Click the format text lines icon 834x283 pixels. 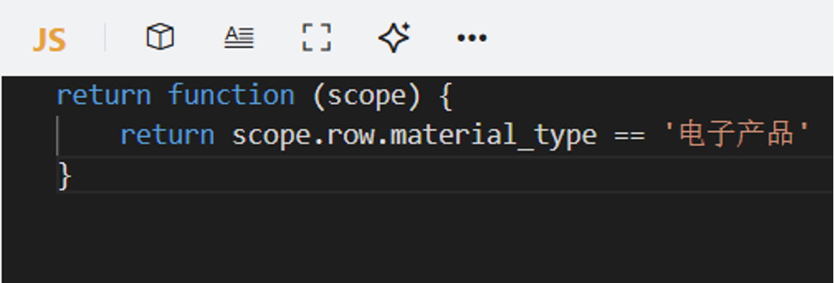point(239,38)
